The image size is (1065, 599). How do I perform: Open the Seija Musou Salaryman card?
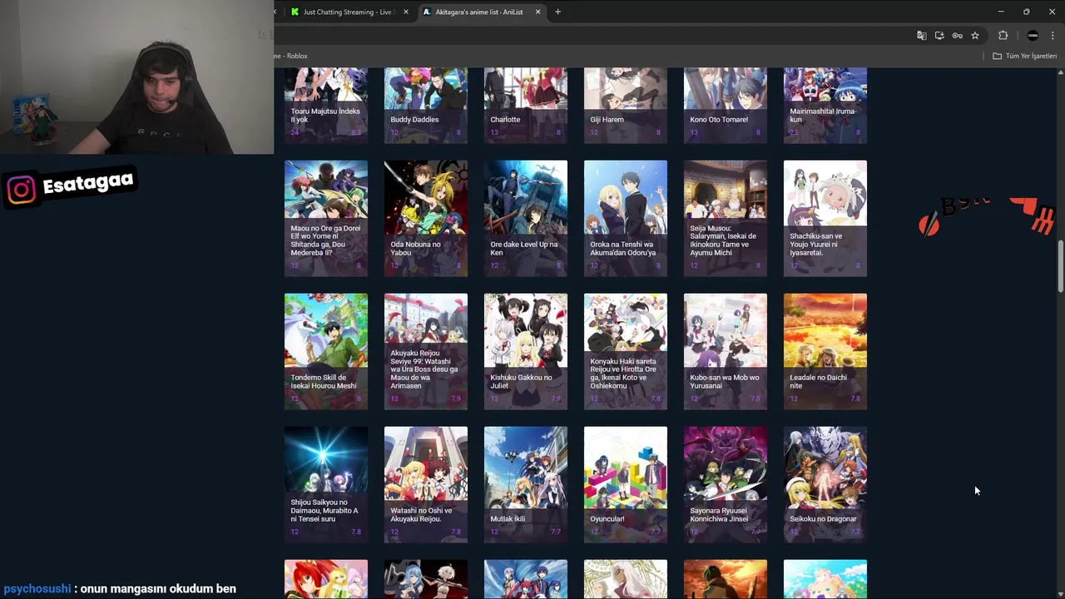coord(726,218)
